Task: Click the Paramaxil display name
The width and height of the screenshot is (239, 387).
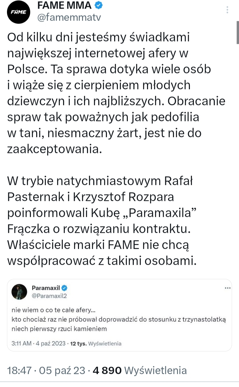Action: [46, 288]
